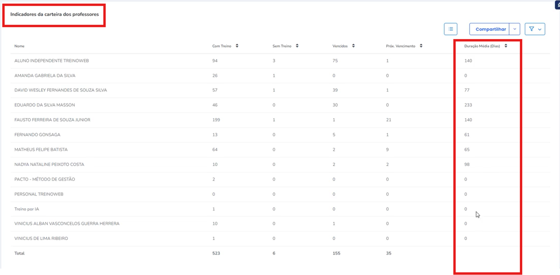Click the Com Treino header label
This screenshot has height=275, width=560.
tap(222, 46)
